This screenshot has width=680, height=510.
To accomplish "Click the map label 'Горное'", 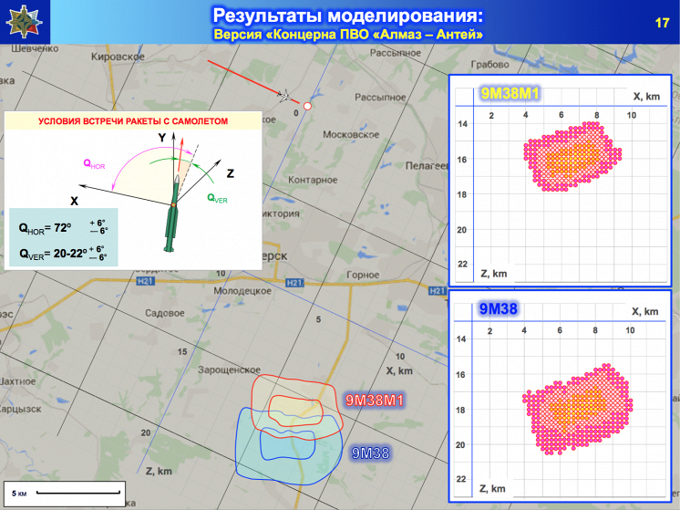I will tap(363, 275).
